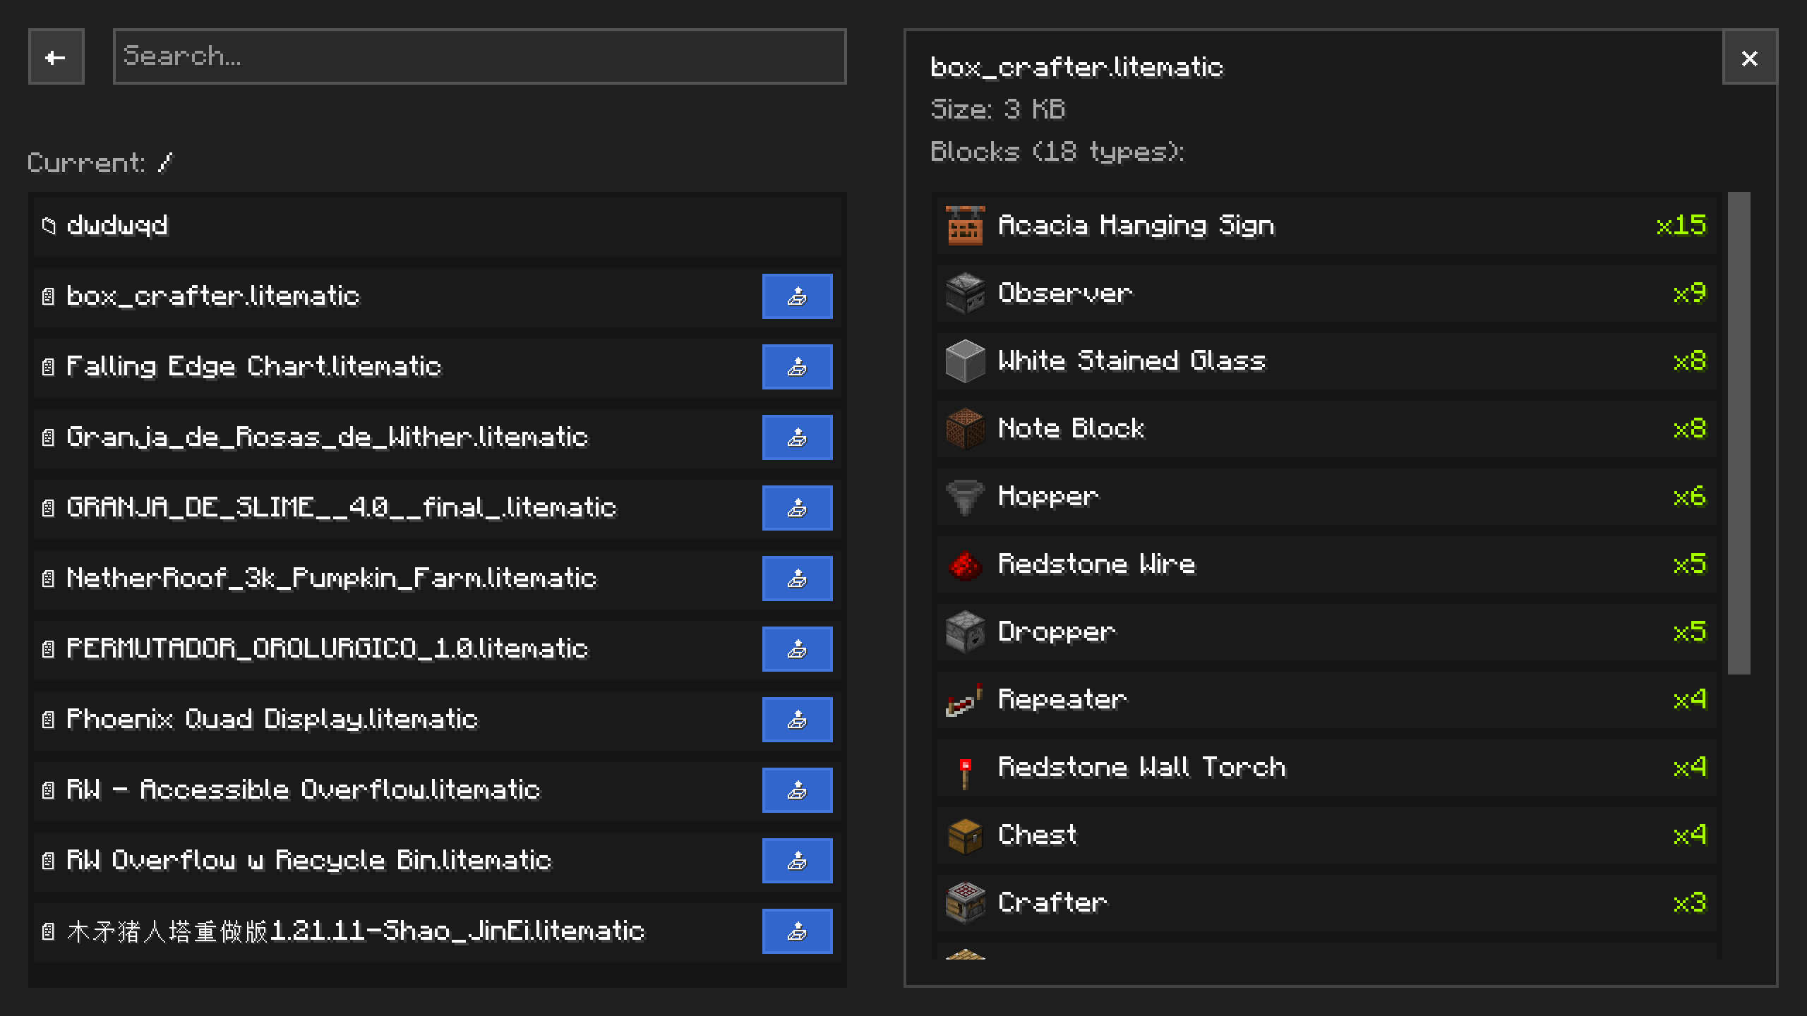Click the Observer block row

(1326, 294)
